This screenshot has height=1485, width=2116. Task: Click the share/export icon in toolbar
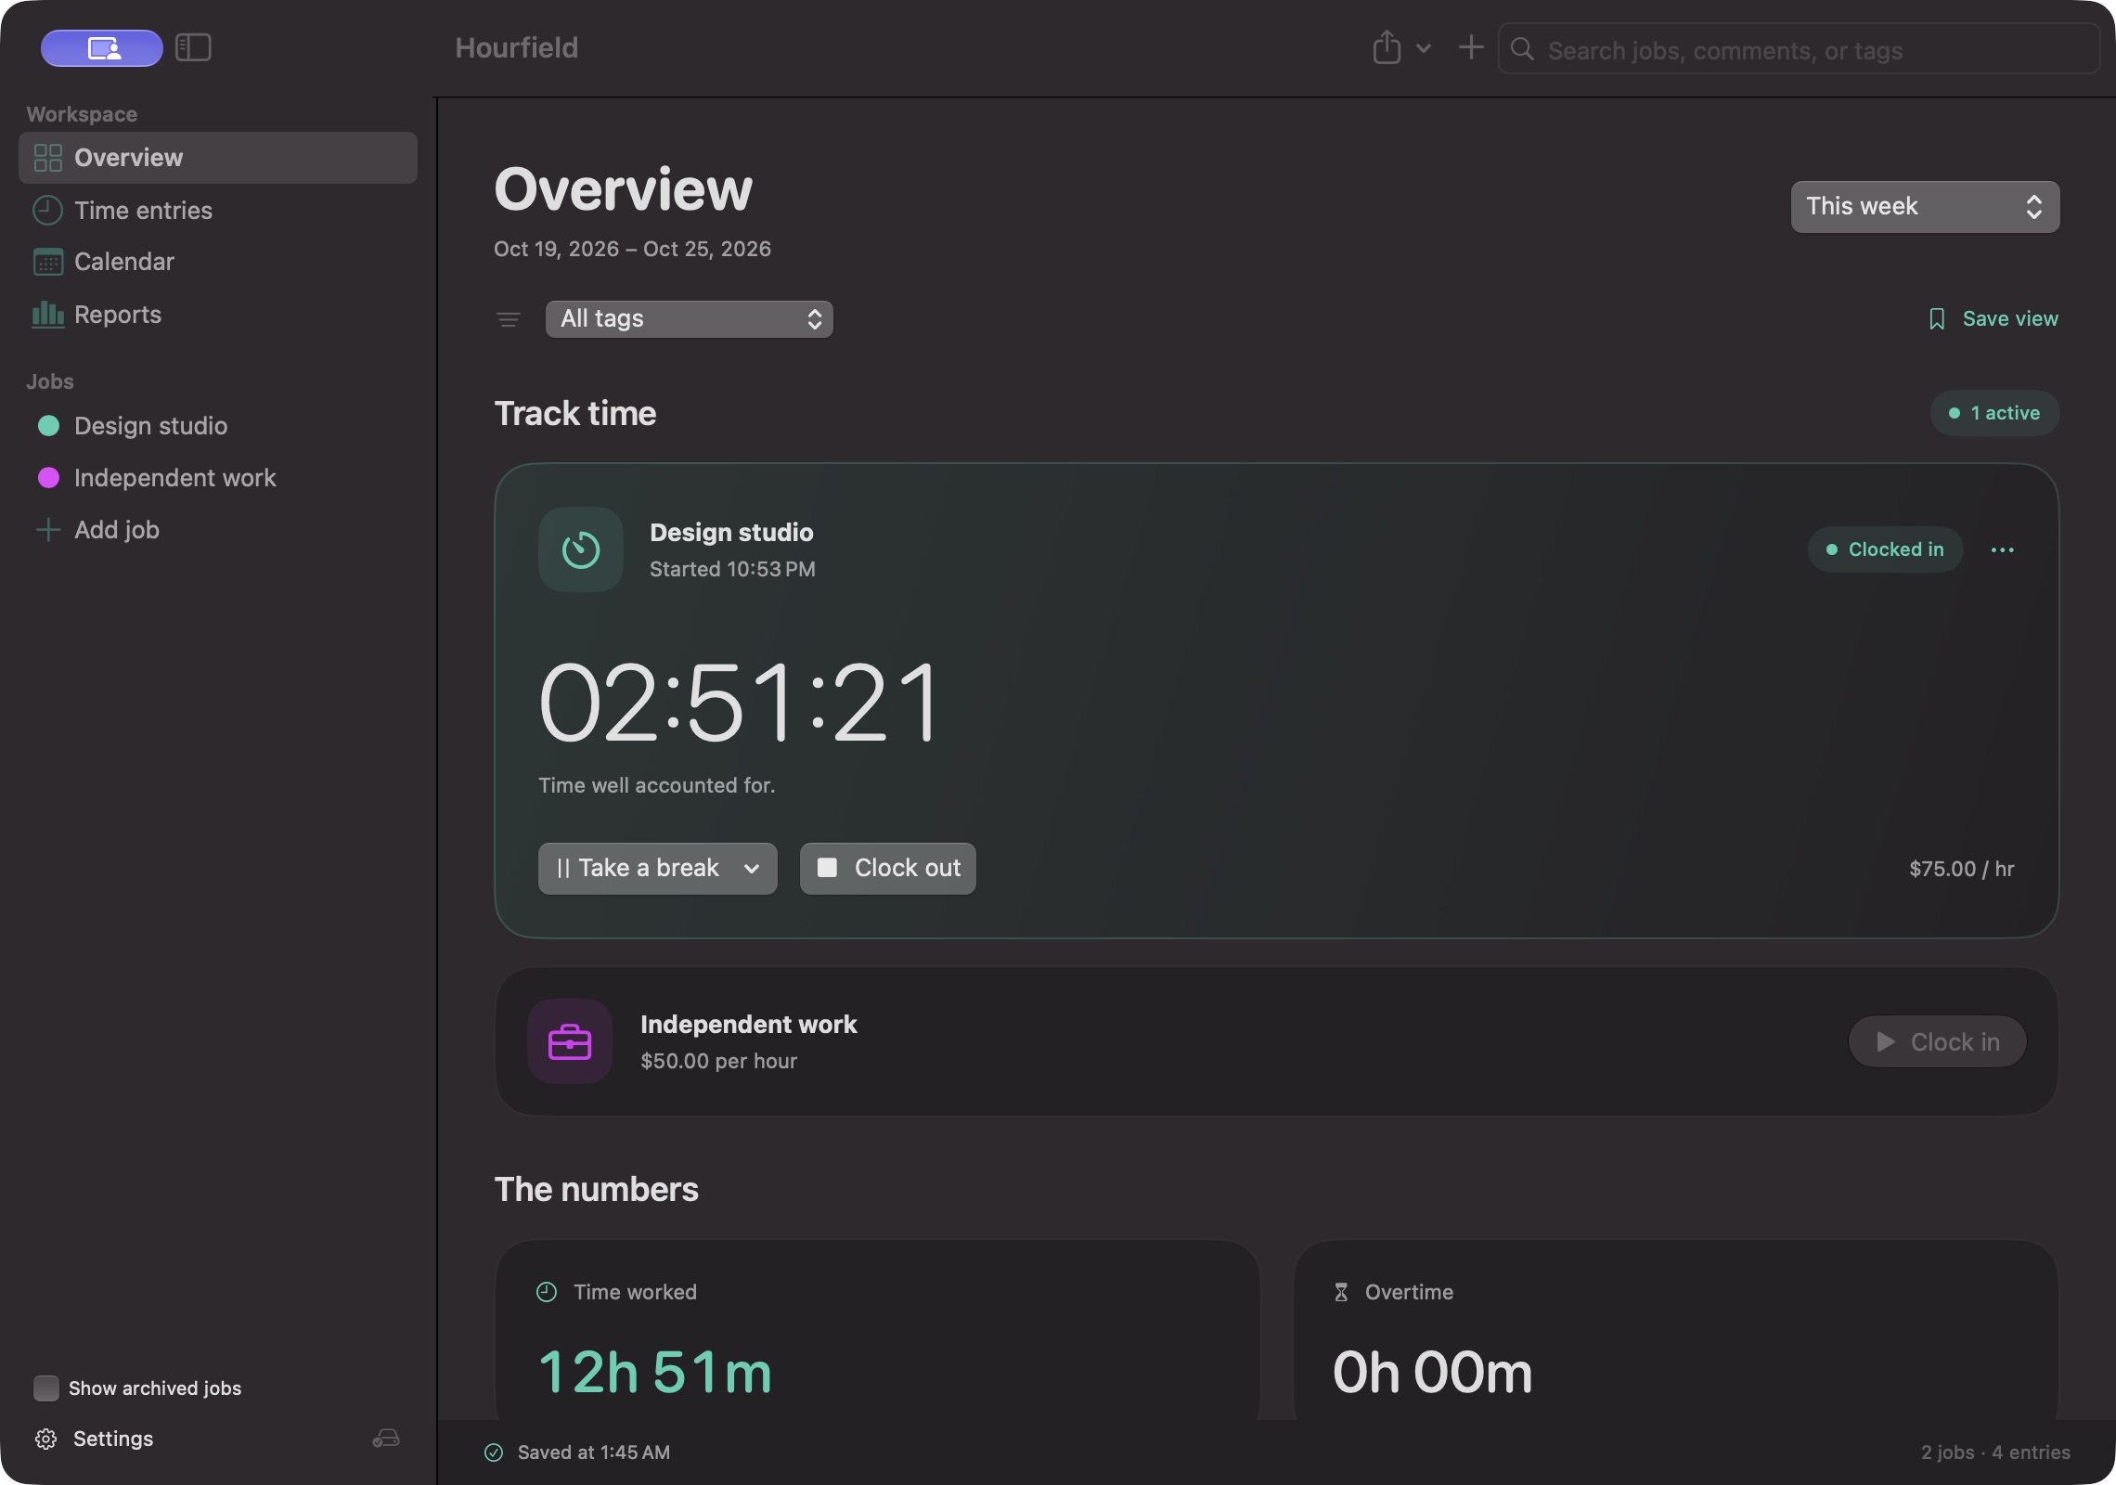(1387, 47)
